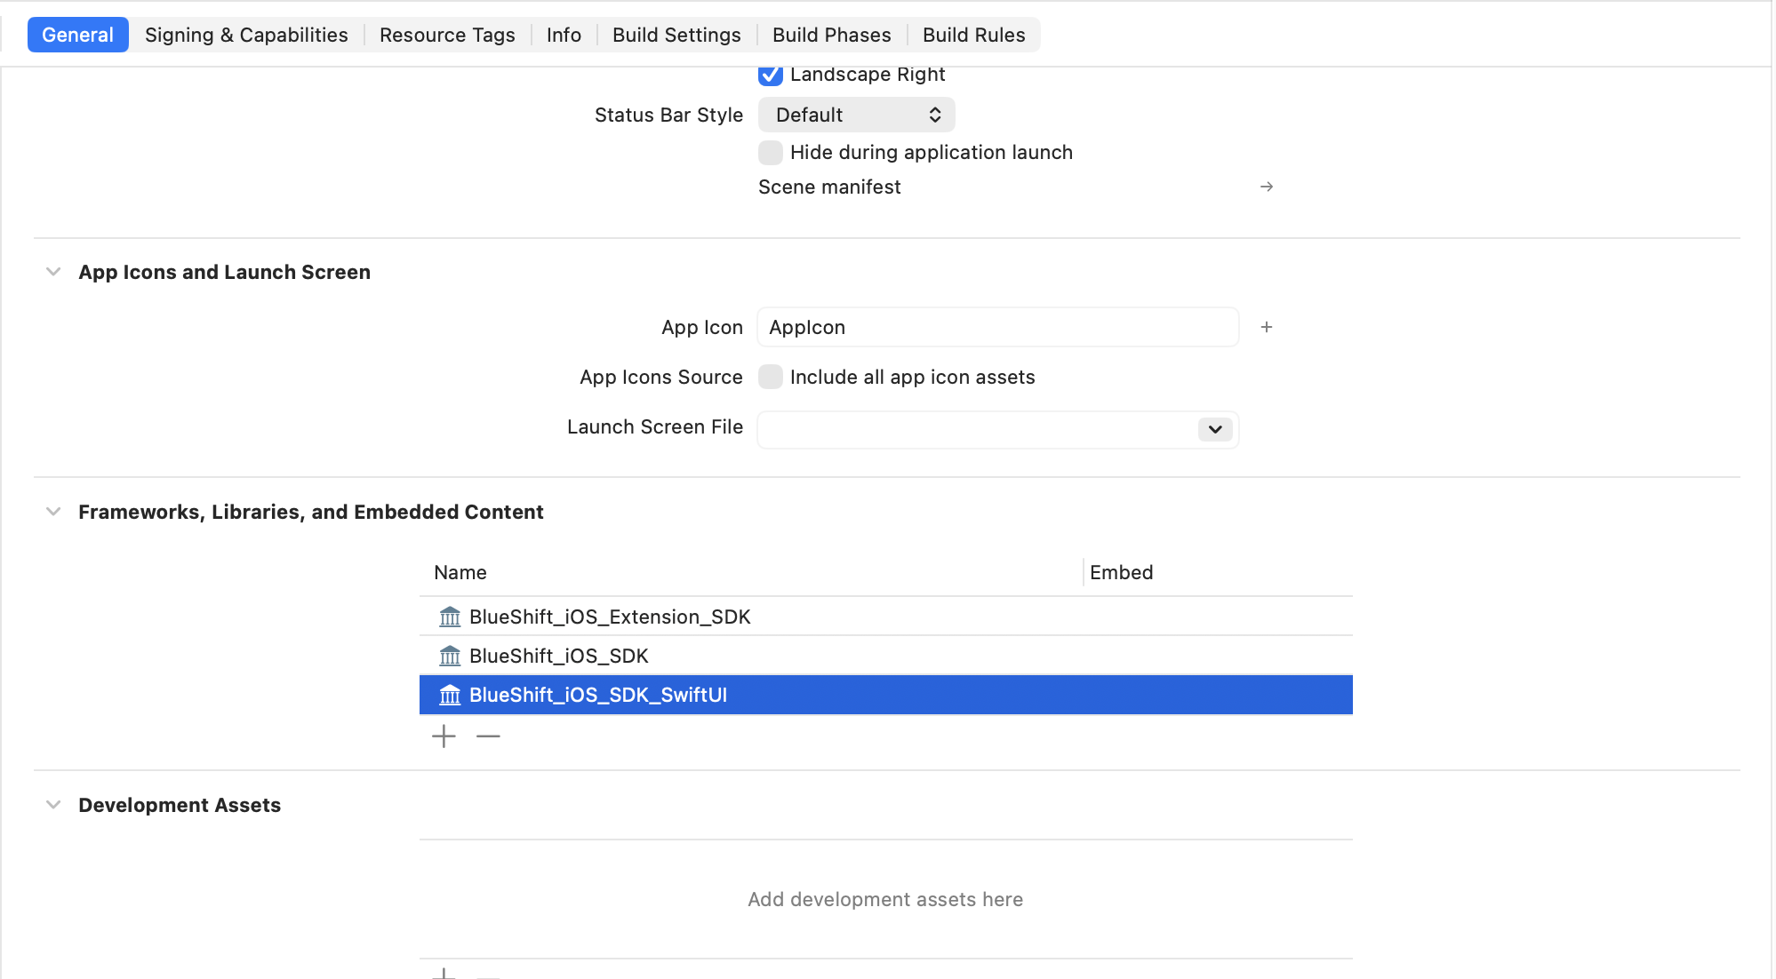
Task: Add a development asset with the plus icon
Action: (444, 974)
